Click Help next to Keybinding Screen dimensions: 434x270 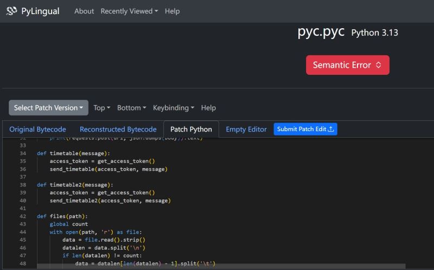click(208, 107)
